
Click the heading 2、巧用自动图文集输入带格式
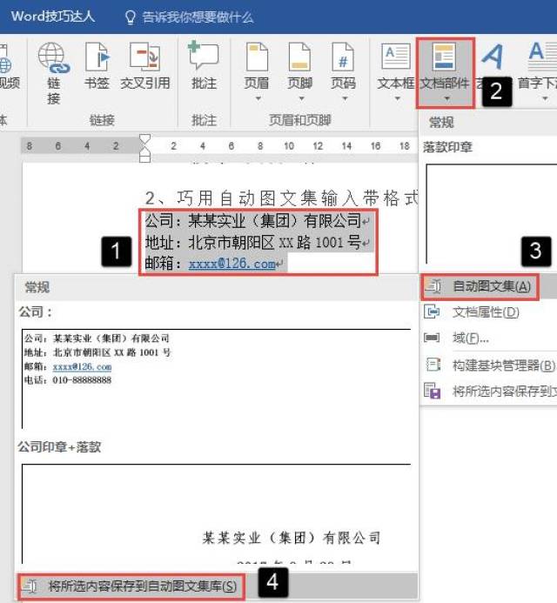[282, 198]
